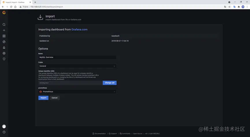
Task: Click the Chrome media control circle icon
Action: [229, 2]
